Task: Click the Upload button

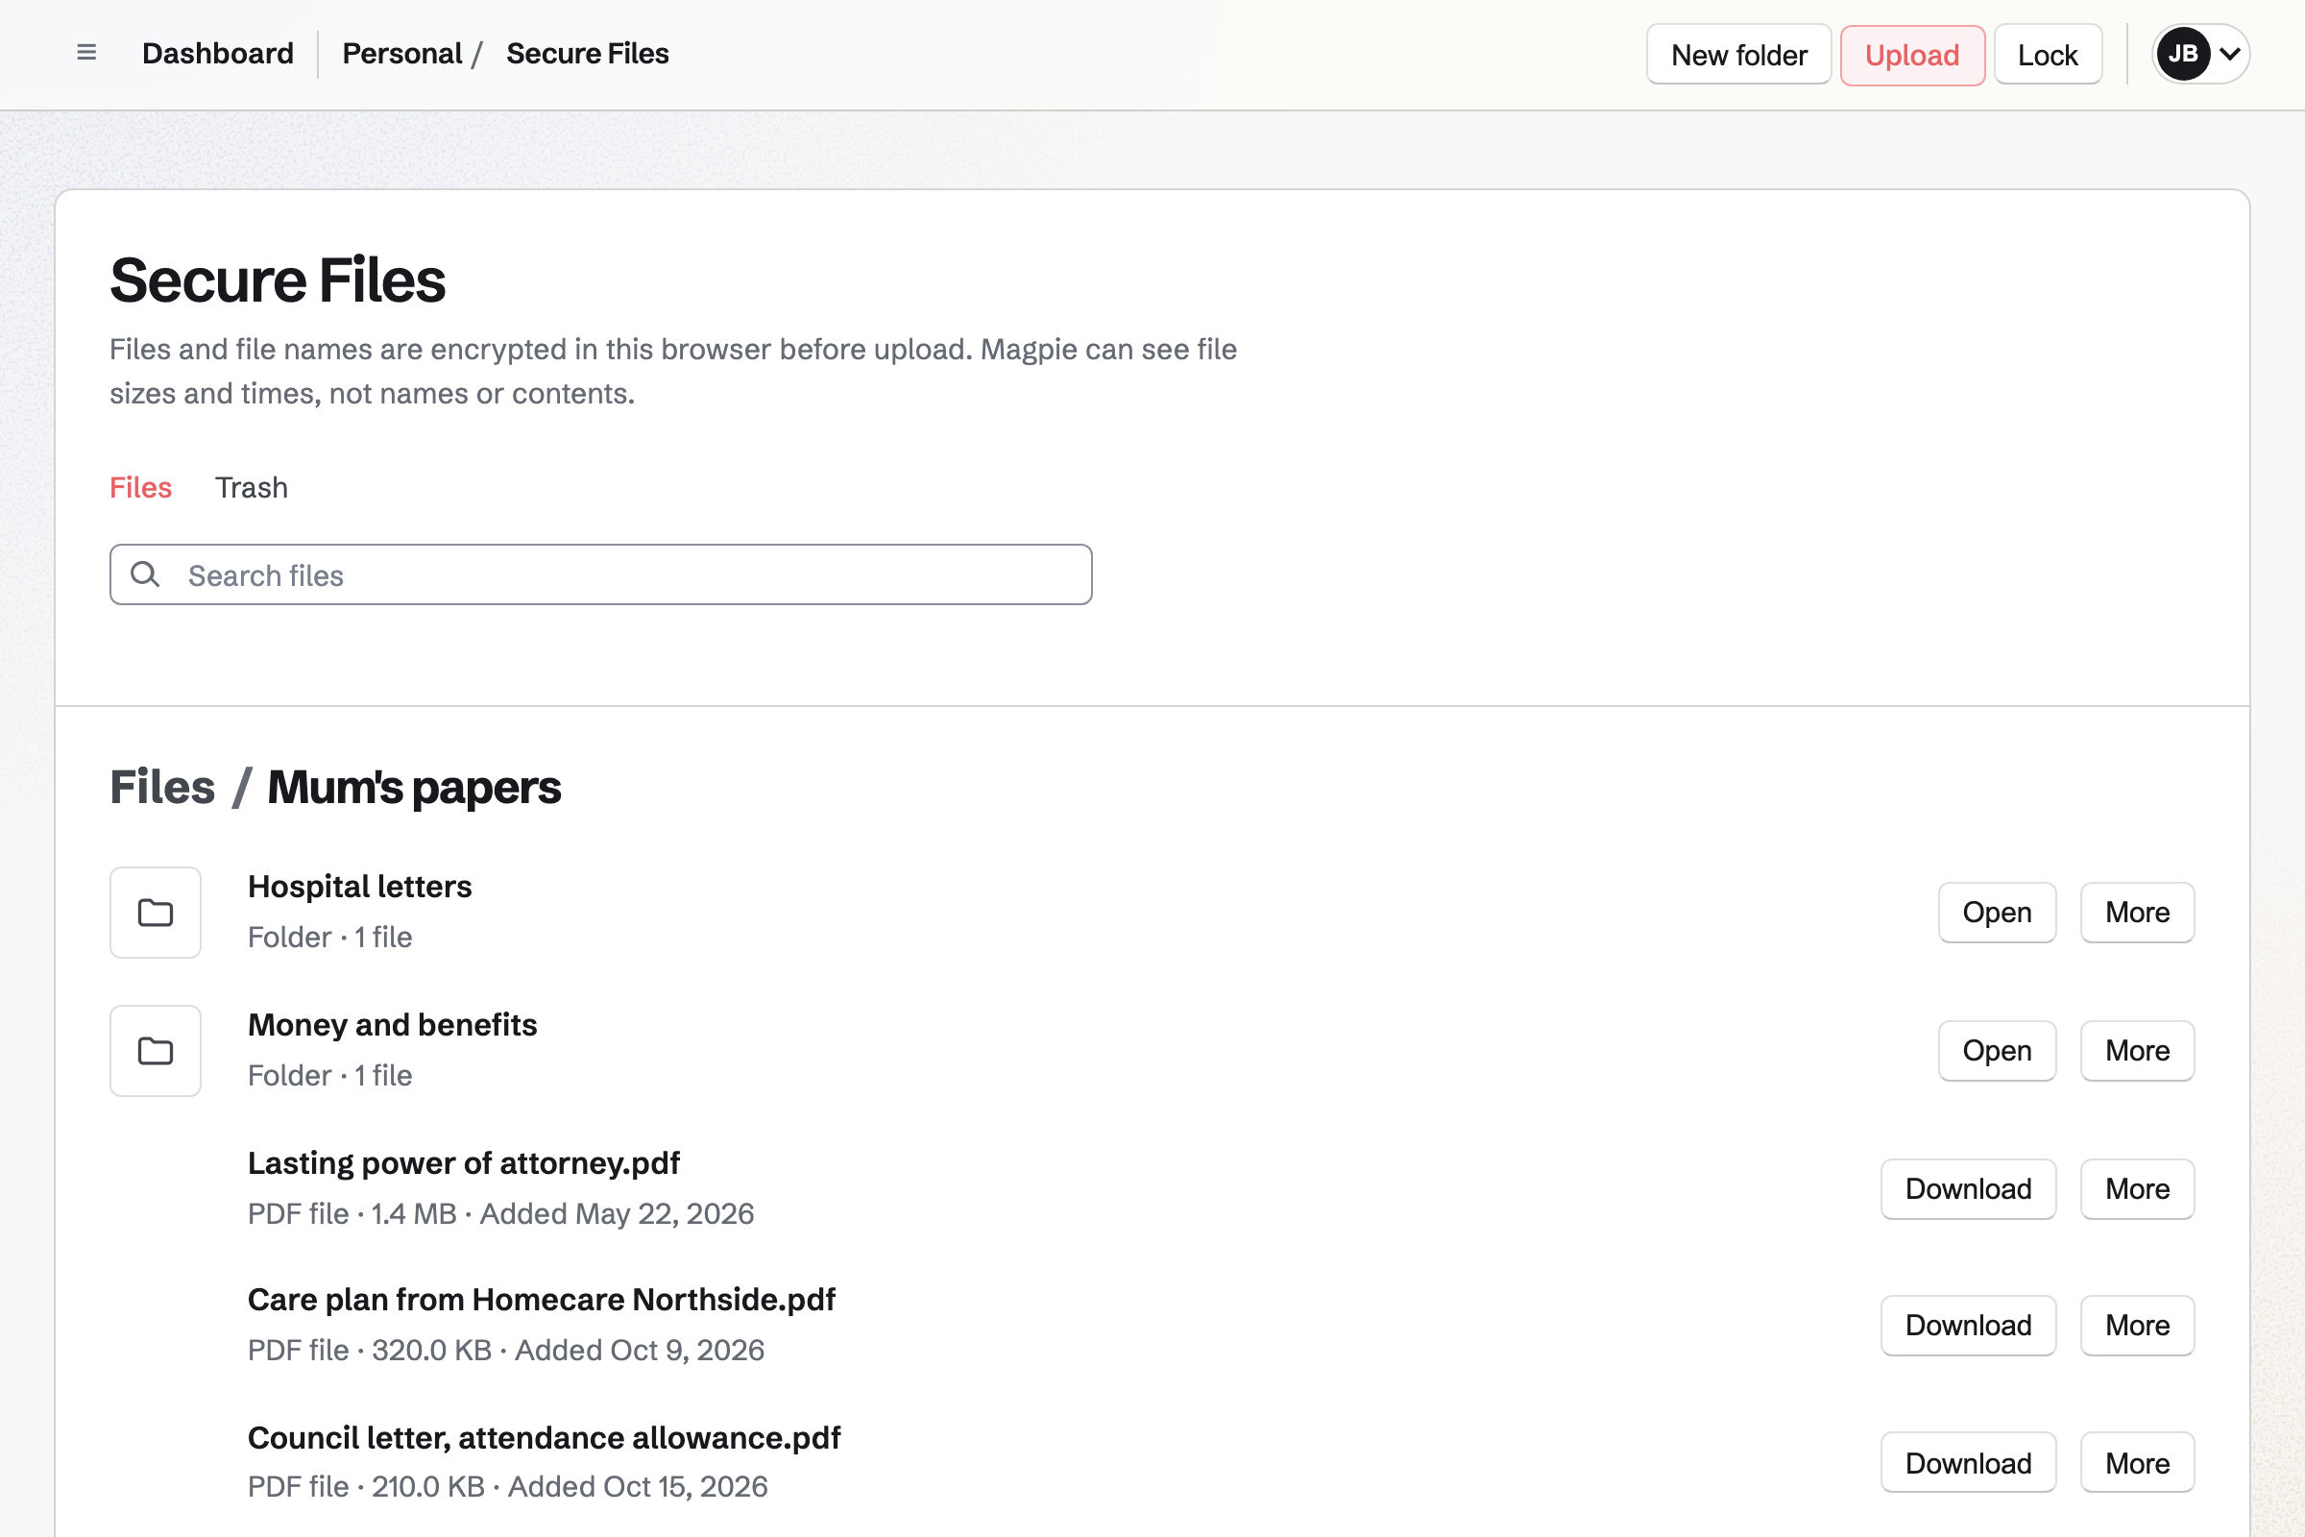Action: click(x=1912, y=55)
